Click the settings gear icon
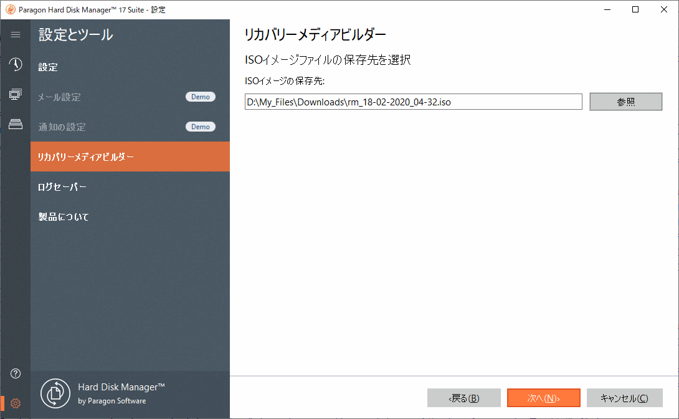This screenshot has height=419, width=679. pos(15,403)
